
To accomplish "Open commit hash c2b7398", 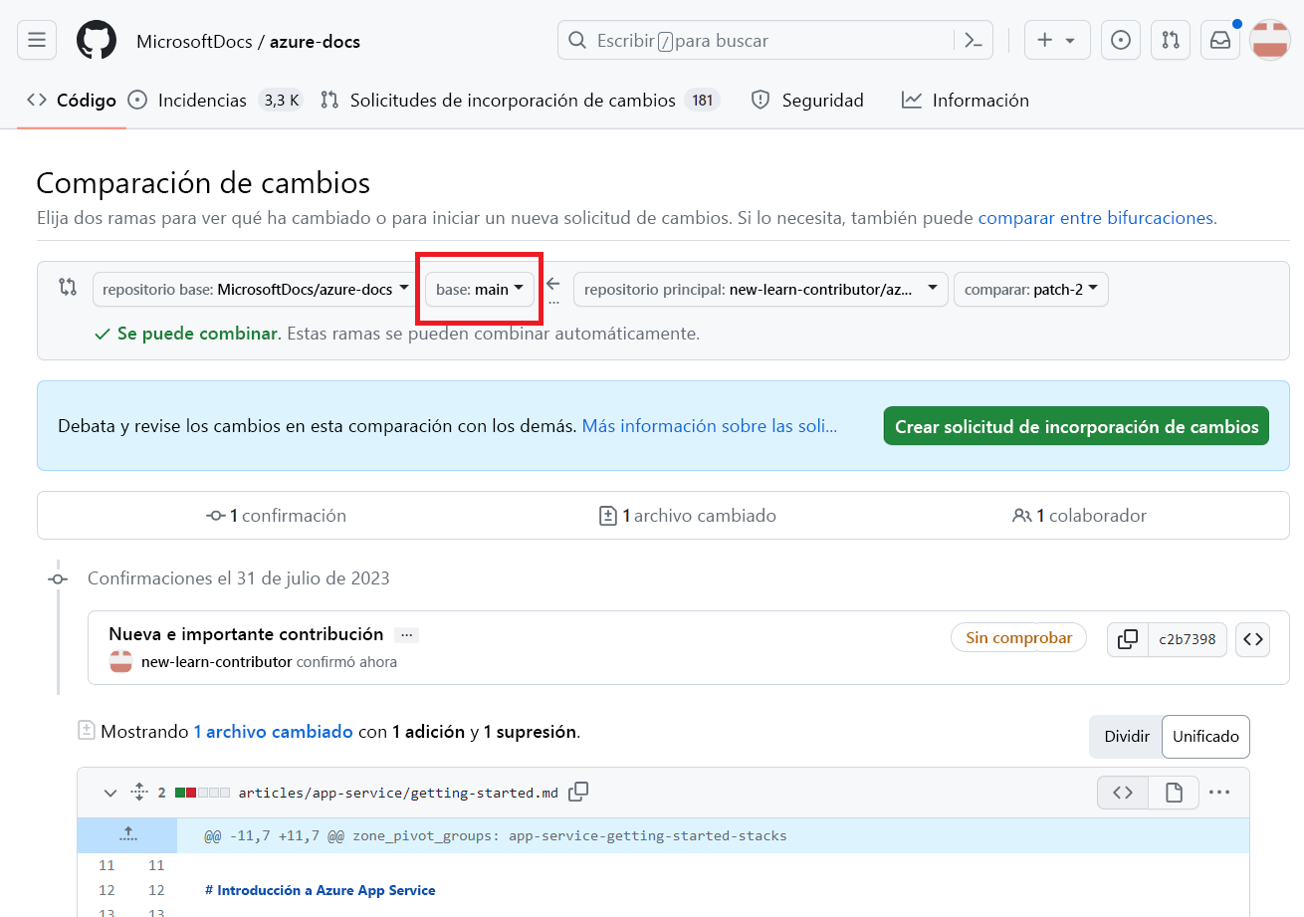I will (x=1188, y=639).
